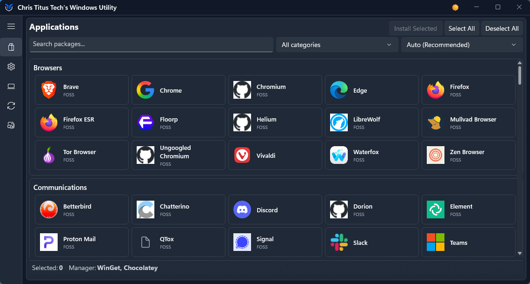This screenshot has width=530, height=284.
Task: Toggle theme with the sun icon
Action: (455, 7)
